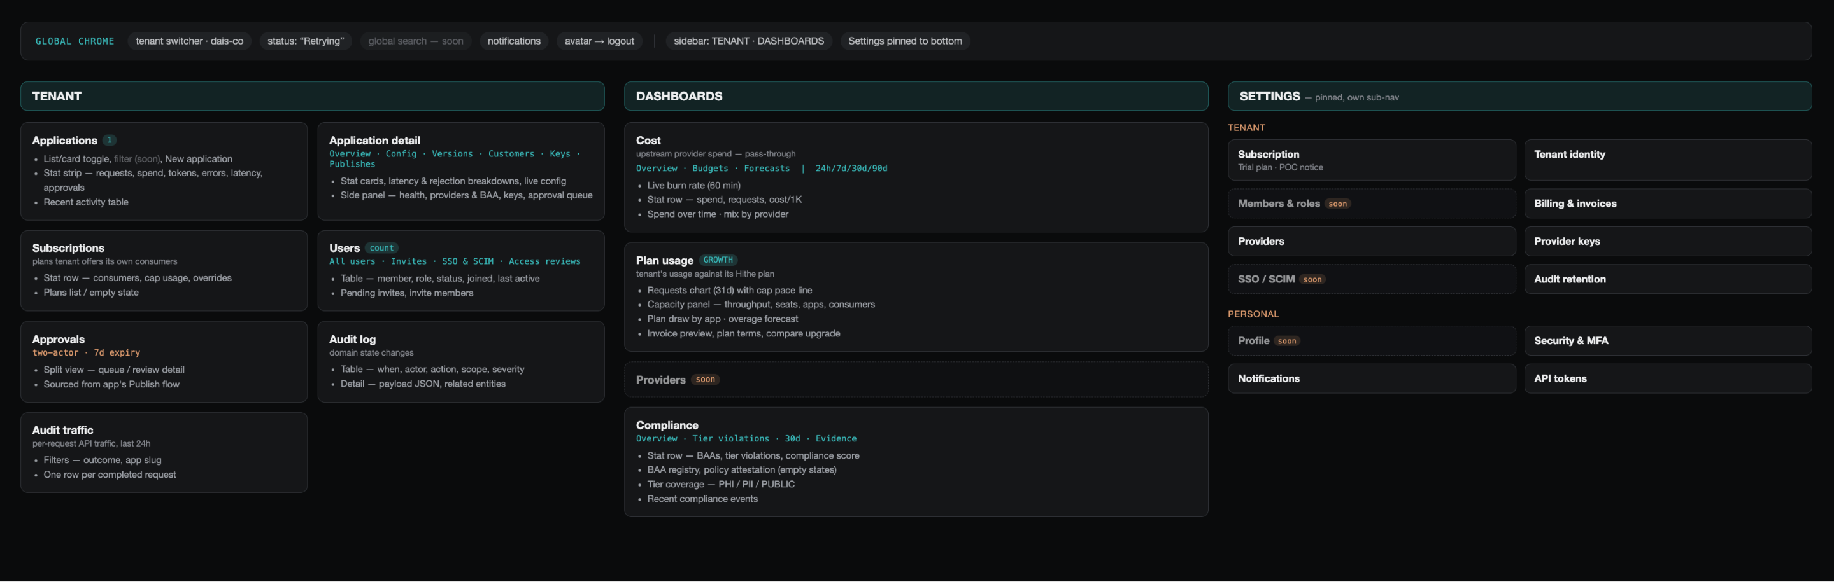Screen dimensions: 1834x582
Task: Open the Subscription settings card
Action: [1371, 160]
